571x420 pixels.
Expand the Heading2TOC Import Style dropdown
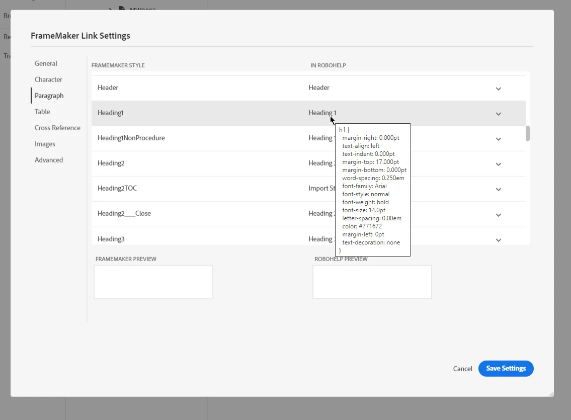(x=499, y=189)
